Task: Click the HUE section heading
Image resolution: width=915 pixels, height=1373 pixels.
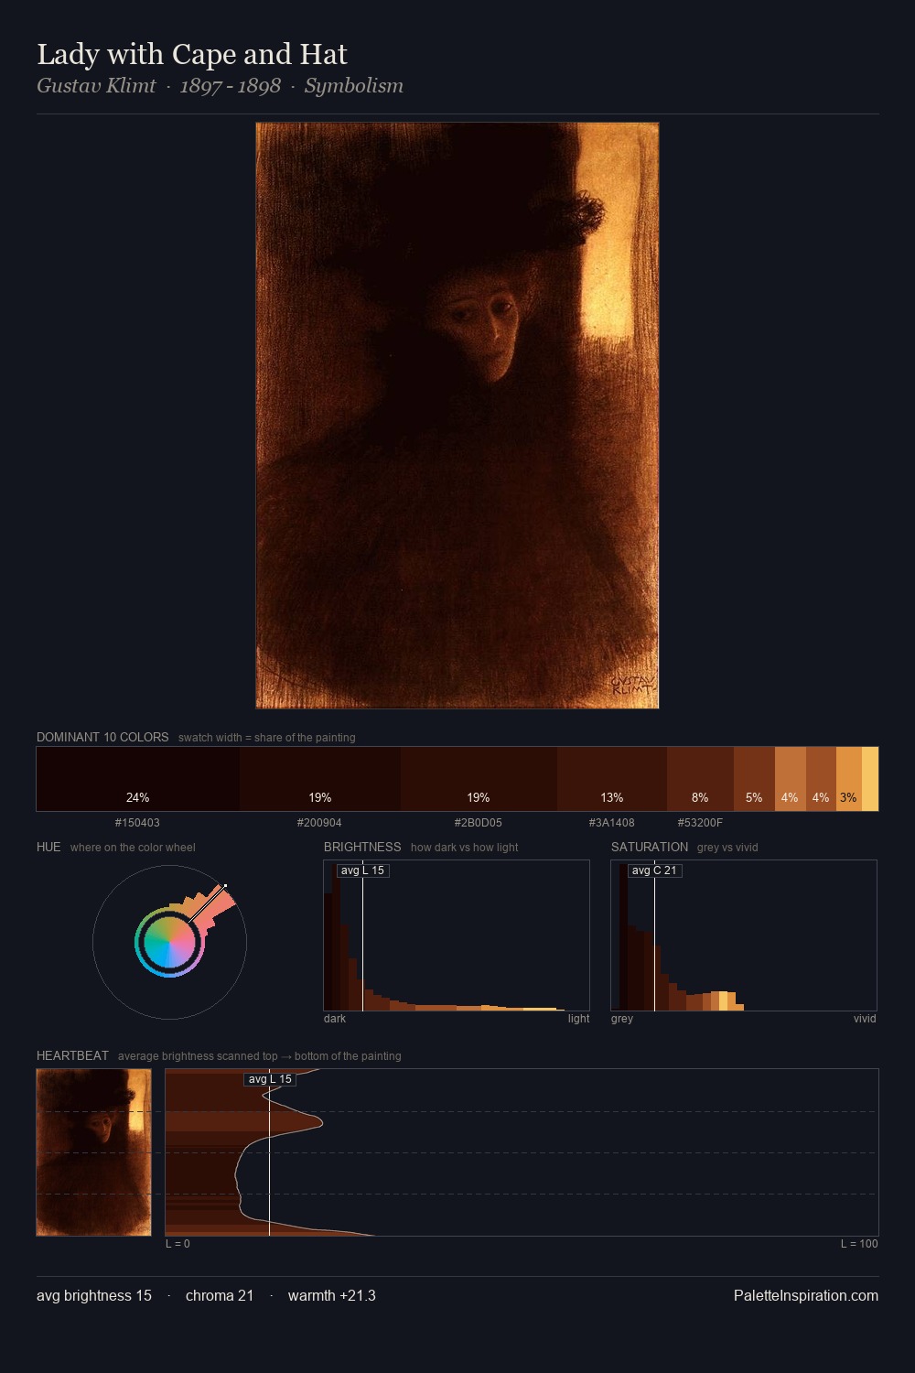Action: point(48,847)
